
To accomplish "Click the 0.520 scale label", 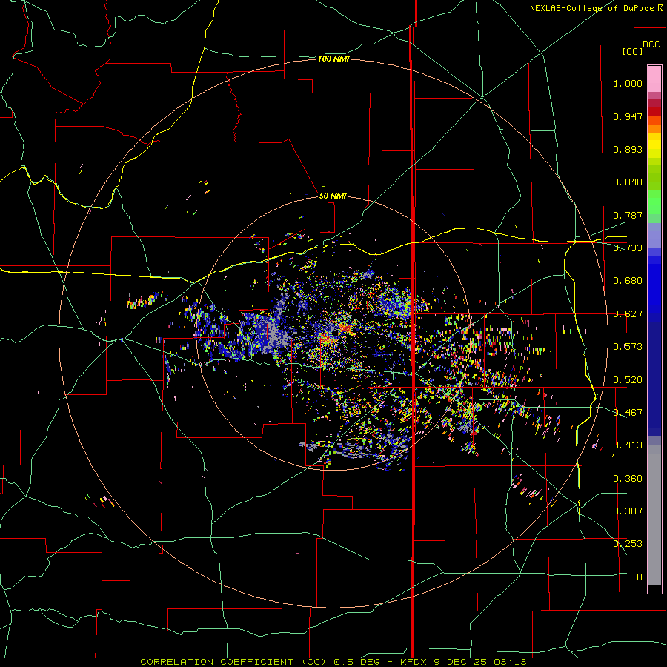I will (628, 380).
